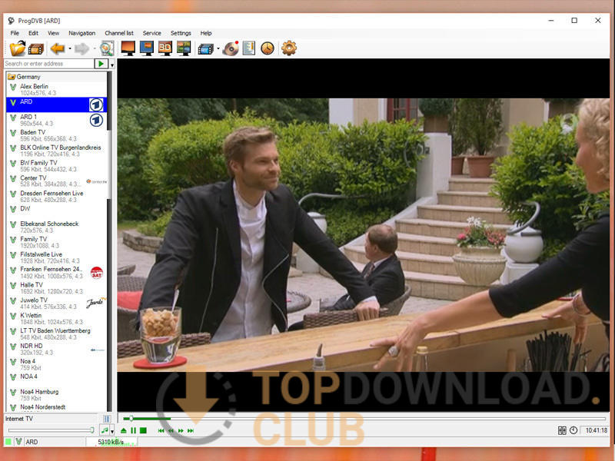This screenshot has width=615, height=461.
Task: Click the small clock icon in bottom right
Action: pyautogui.click(x=573, y=430)
